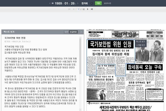Click the page number input field
This screenshot has height=111, width=166.
click(x=78, y=9)
